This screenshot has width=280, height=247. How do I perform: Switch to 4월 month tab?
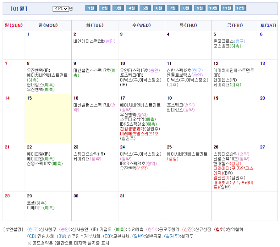(x=132, y=8)
